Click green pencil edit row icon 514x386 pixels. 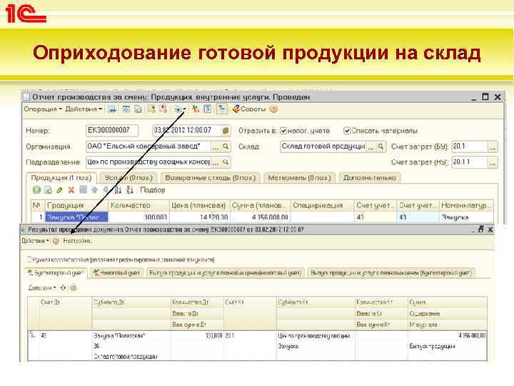click(x=60, y=189)
